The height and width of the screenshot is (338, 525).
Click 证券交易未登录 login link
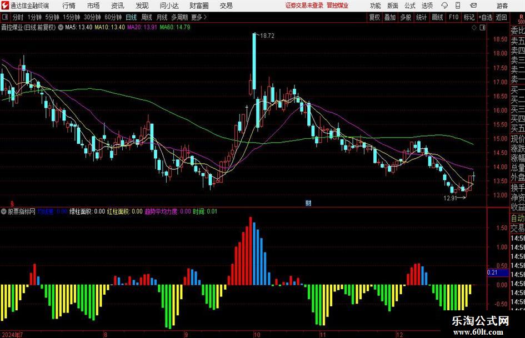point(304,6)
